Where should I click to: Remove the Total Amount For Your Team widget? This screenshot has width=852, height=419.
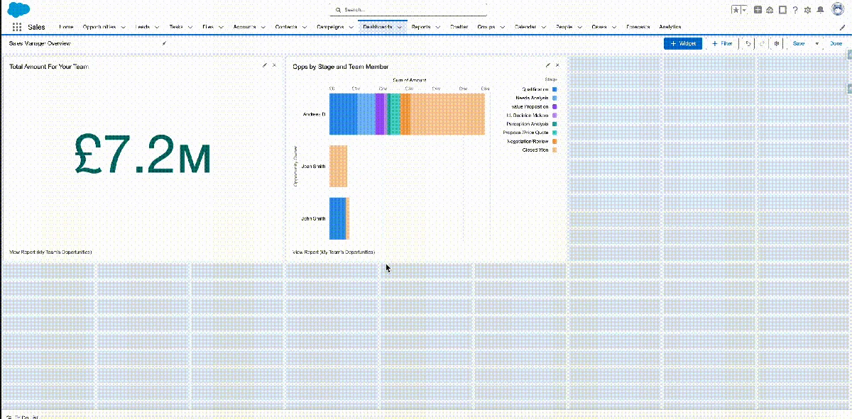(275, 65)
